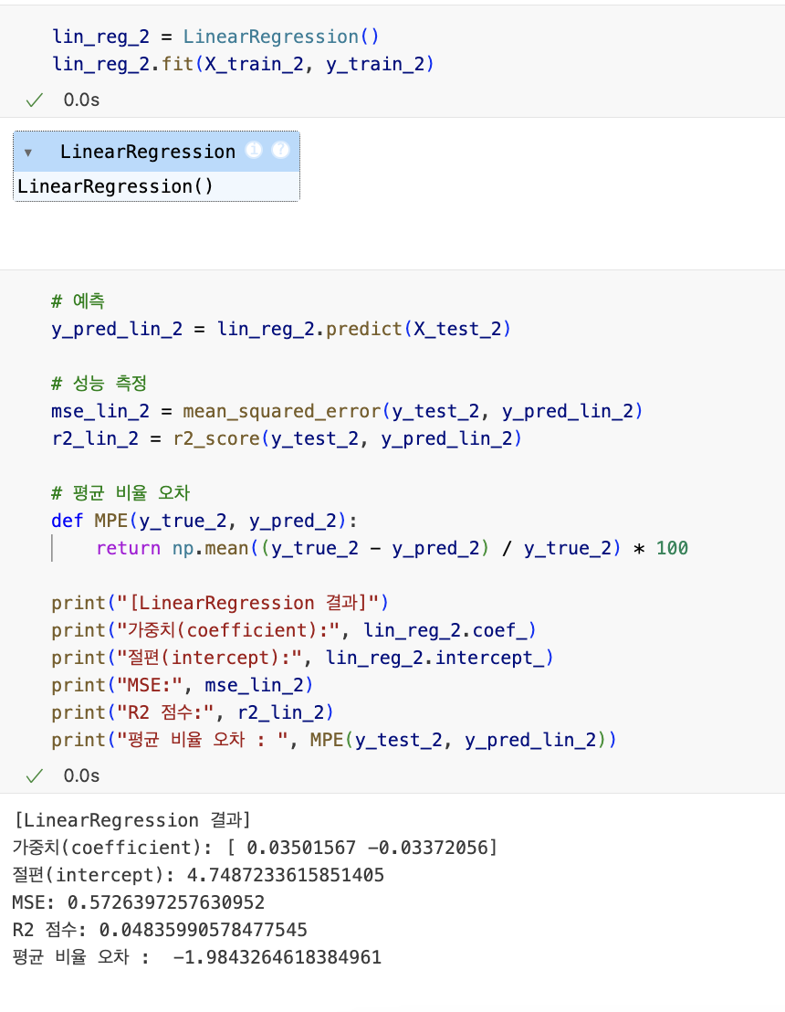
Task: Click the print line with lin_reg_2.coef_
Action: (294, 630)
